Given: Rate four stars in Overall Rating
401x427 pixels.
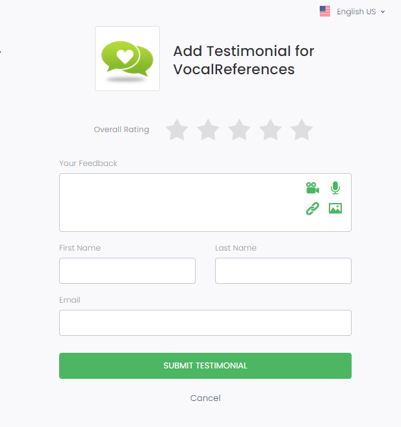Looking at the screenshot, I should point(270,130).
